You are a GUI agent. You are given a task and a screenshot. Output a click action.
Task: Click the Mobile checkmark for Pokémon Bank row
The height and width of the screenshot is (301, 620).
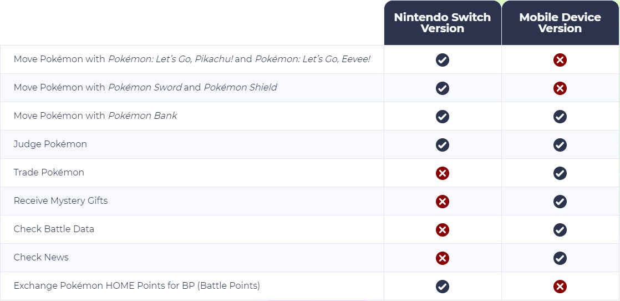coord(560,117)
